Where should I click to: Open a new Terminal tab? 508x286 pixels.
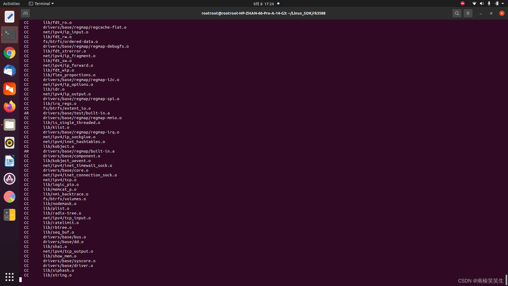click(x=25, y=13)
